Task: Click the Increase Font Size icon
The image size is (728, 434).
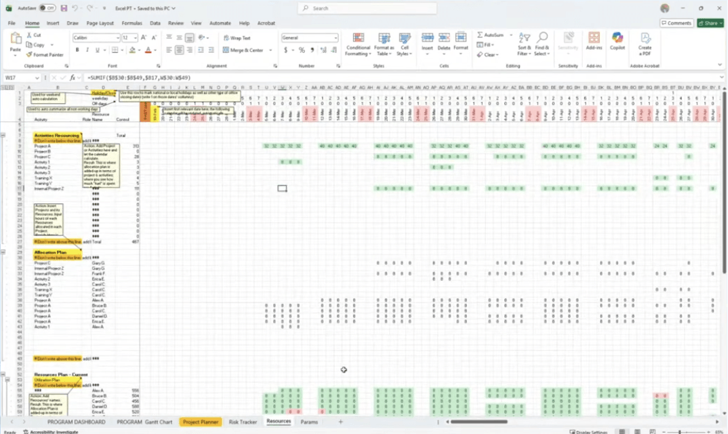Action: pos(144,38)
